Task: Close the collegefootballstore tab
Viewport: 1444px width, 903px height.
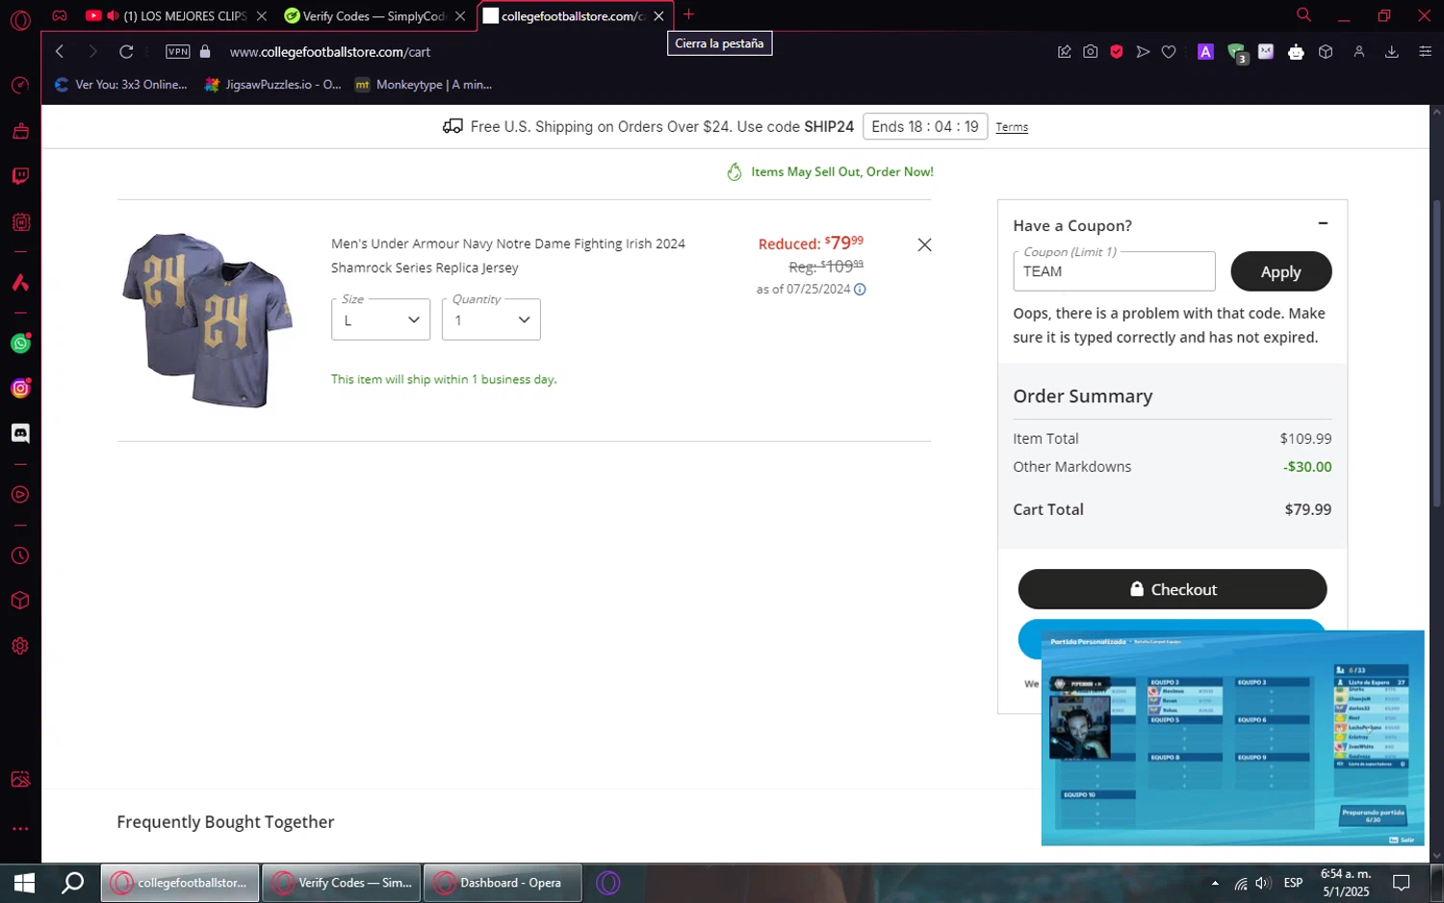Action: pos(659,16)
